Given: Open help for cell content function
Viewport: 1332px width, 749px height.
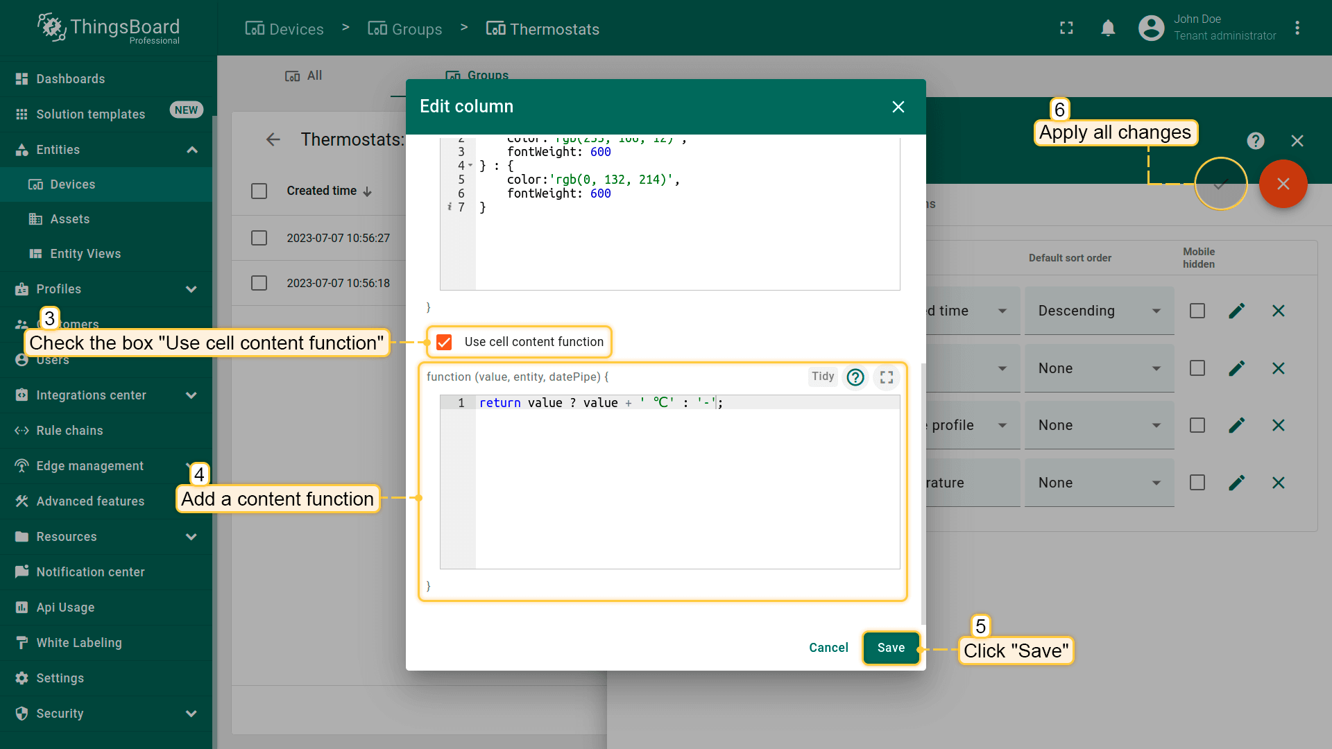Looking at the screenshot, I should [855, 377].
